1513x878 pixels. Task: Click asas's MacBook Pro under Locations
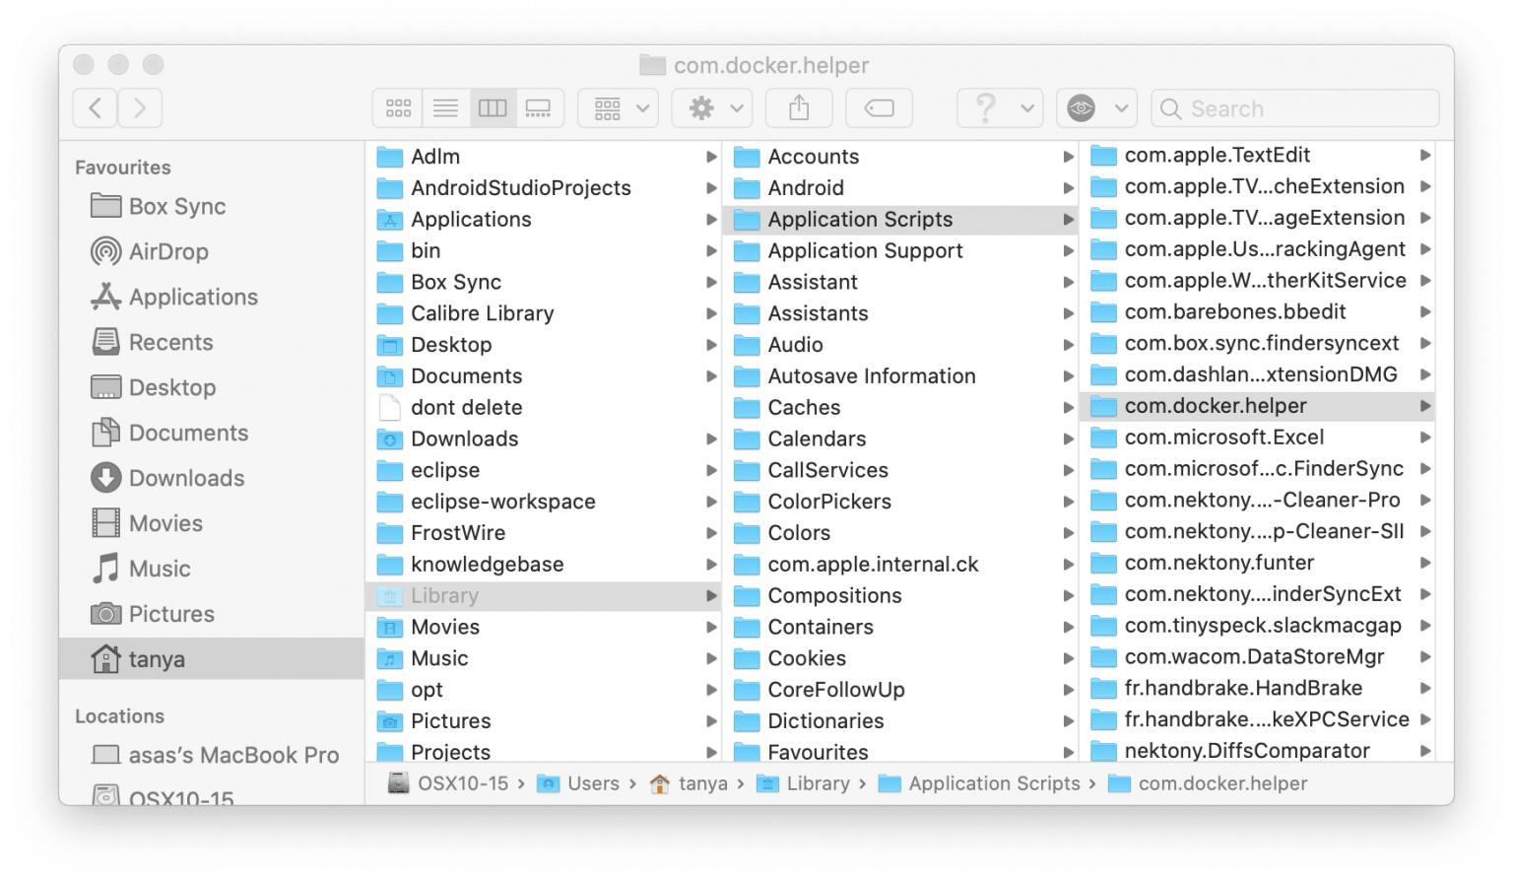[x=232, y=755]
